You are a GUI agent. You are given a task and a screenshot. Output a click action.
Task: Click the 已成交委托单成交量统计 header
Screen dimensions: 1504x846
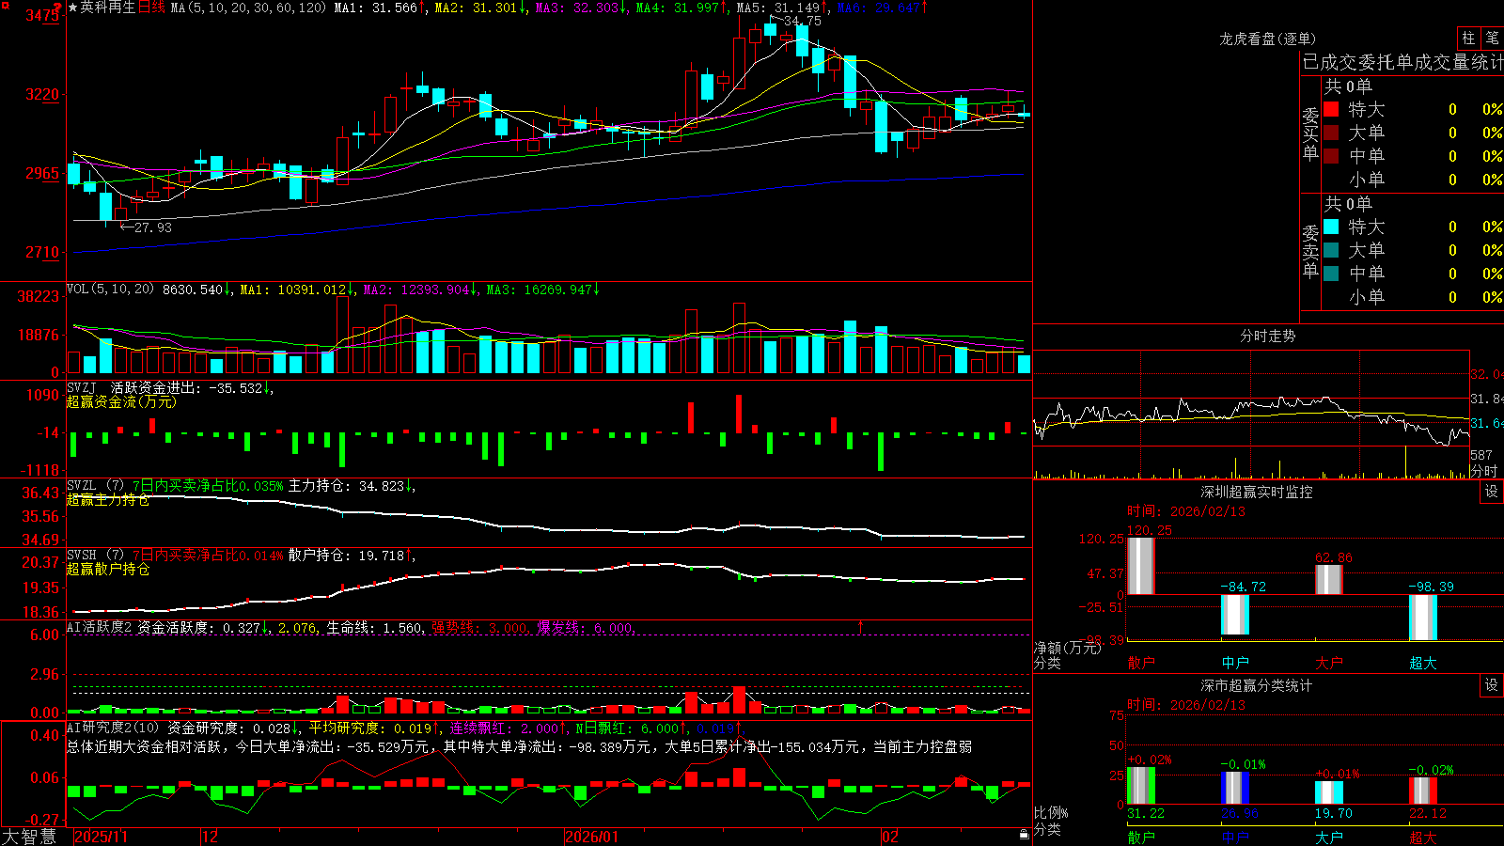[x=1402, y=63]
